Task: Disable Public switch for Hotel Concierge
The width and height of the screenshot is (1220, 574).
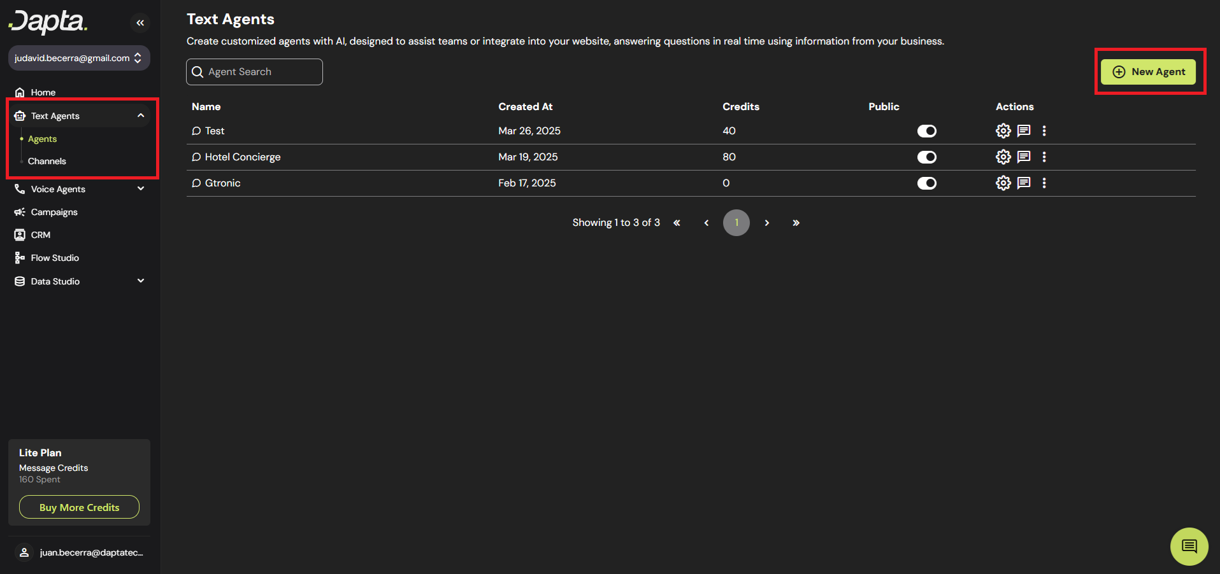Action: tap(926, 157)
